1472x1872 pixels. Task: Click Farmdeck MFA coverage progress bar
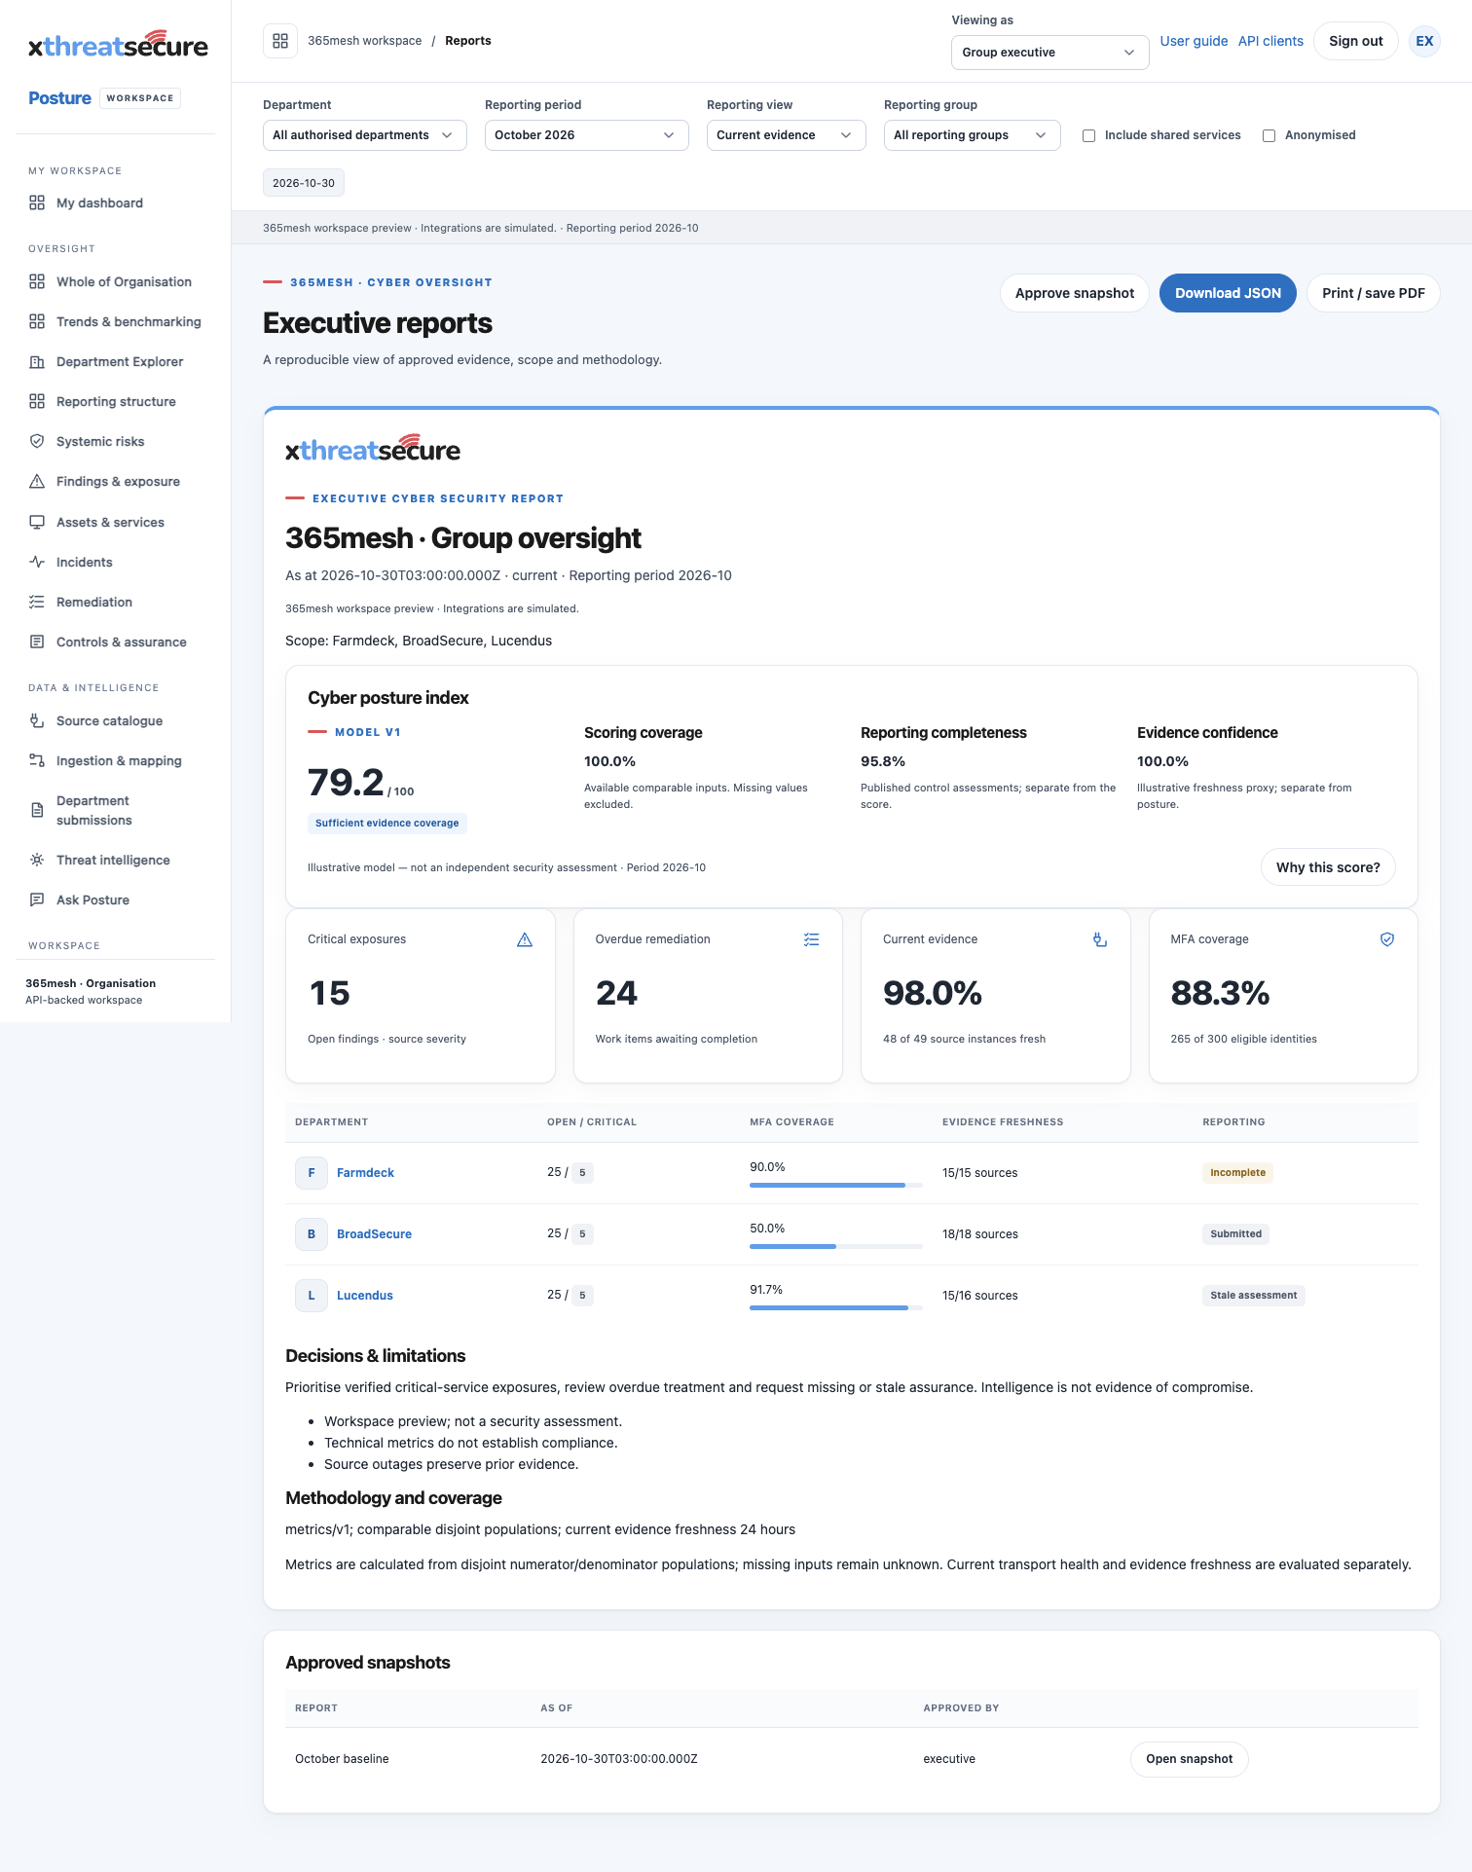click(836, 1185)
